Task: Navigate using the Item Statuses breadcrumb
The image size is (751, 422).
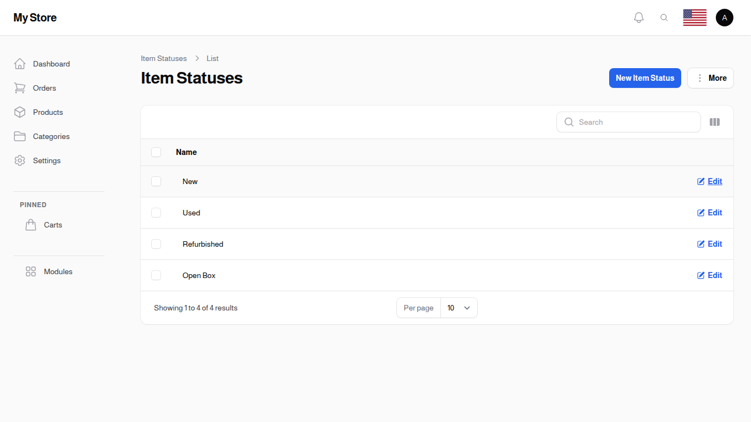Action: coord(163,58)
